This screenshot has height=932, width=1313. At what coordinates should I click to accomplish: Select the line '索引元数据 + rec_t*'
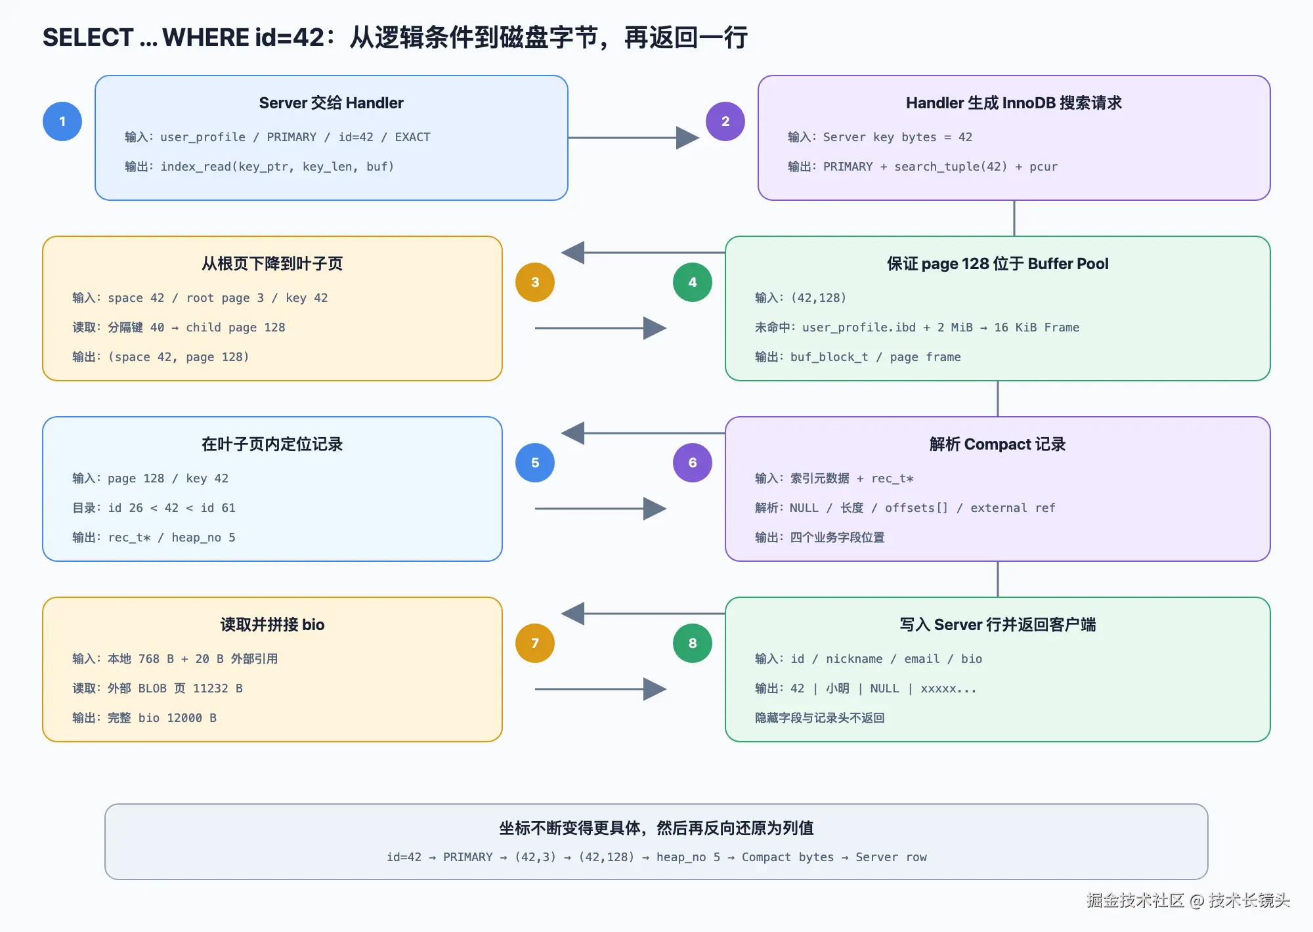point(852,478)
